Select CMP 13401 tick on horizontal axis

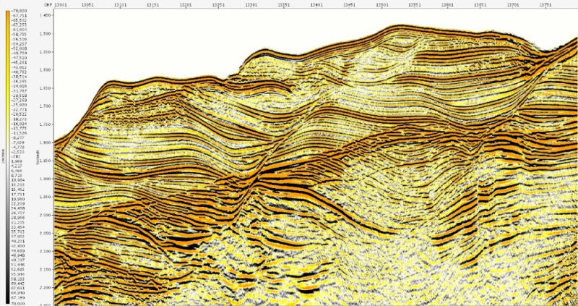coord(316,4)
